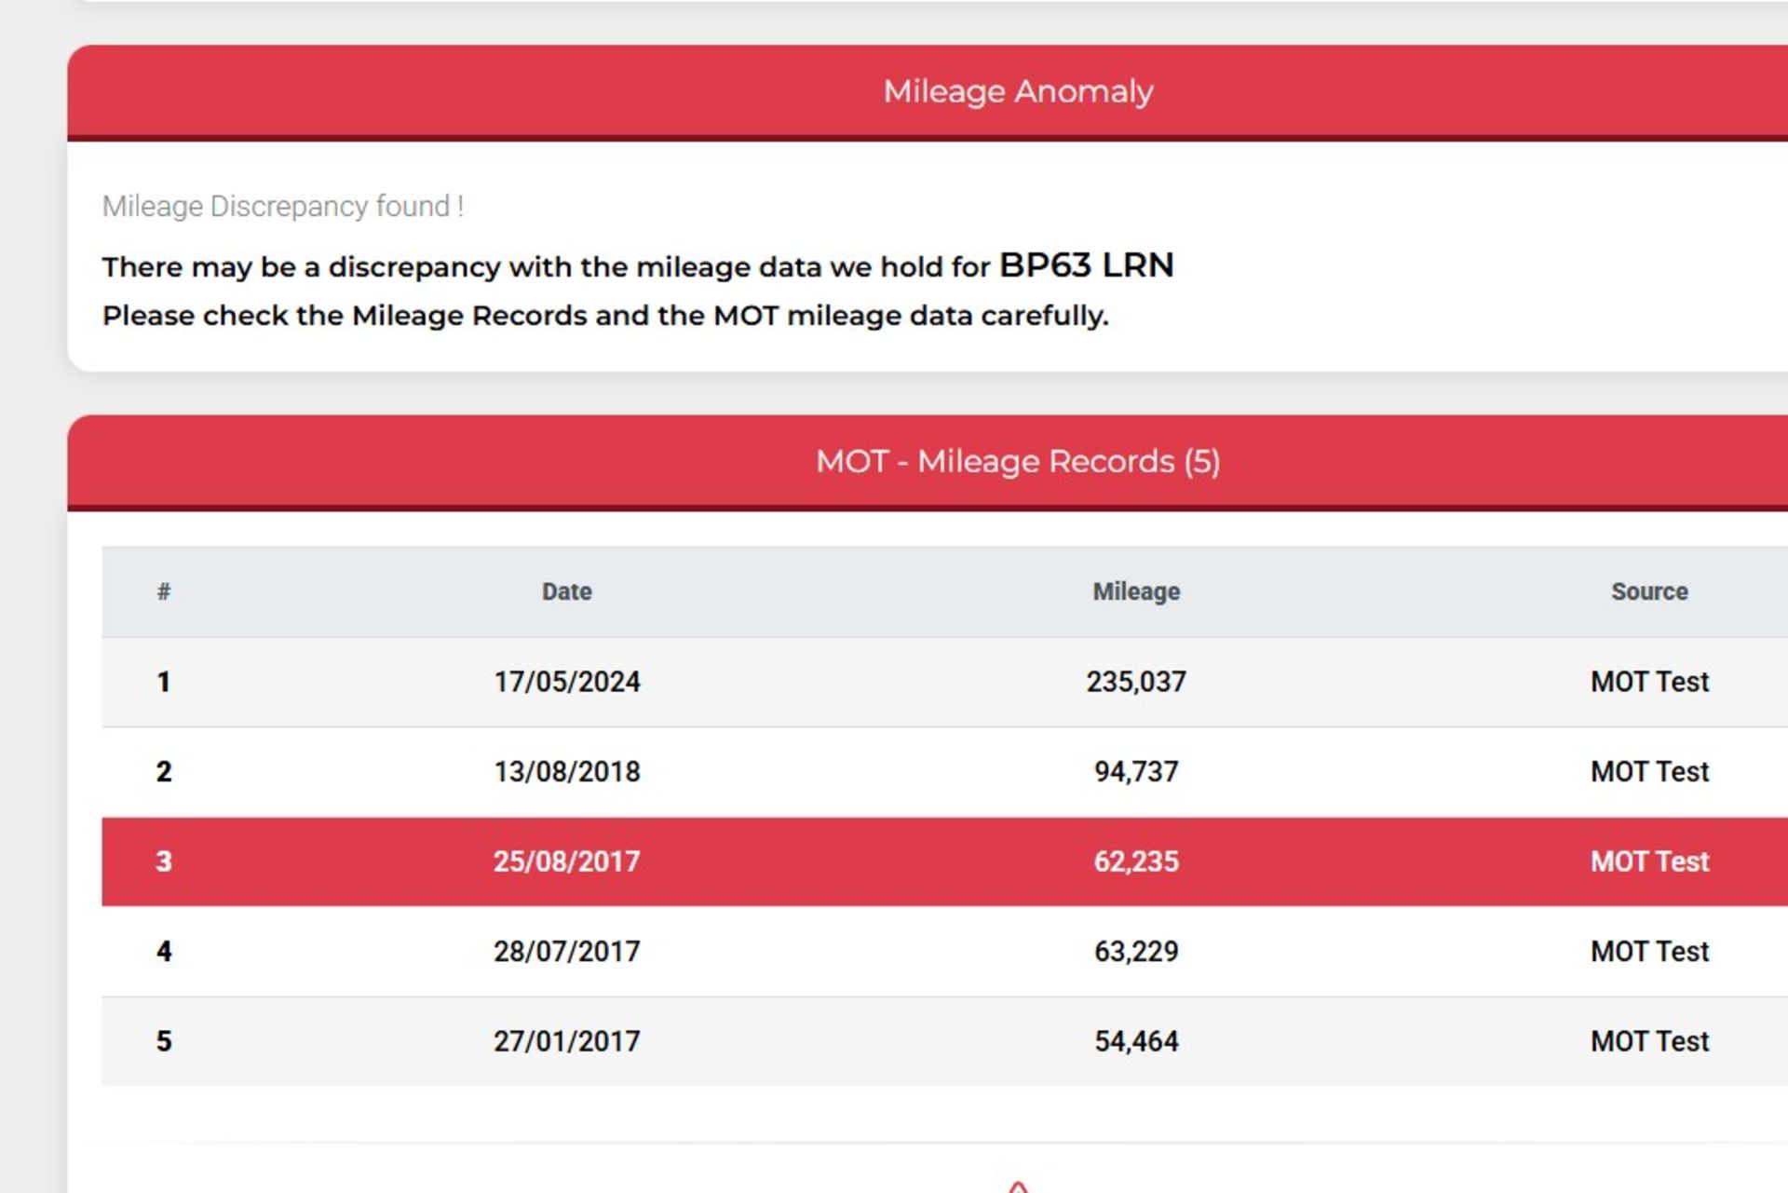Screen dimensions: 1788x1193
Task: Click the Mileage column header
Action: (x=1135, y=591)
